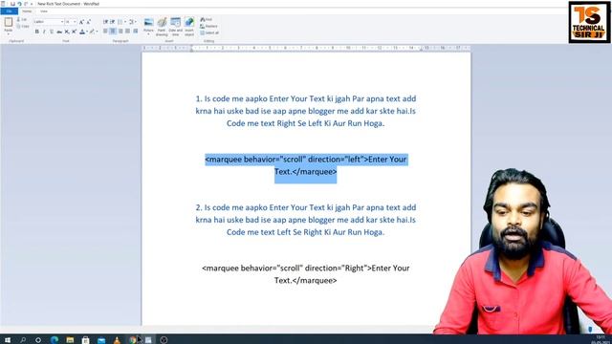
Task: Click the Shrink font icon
Action: pyautogui.click(x=89, y=22)
